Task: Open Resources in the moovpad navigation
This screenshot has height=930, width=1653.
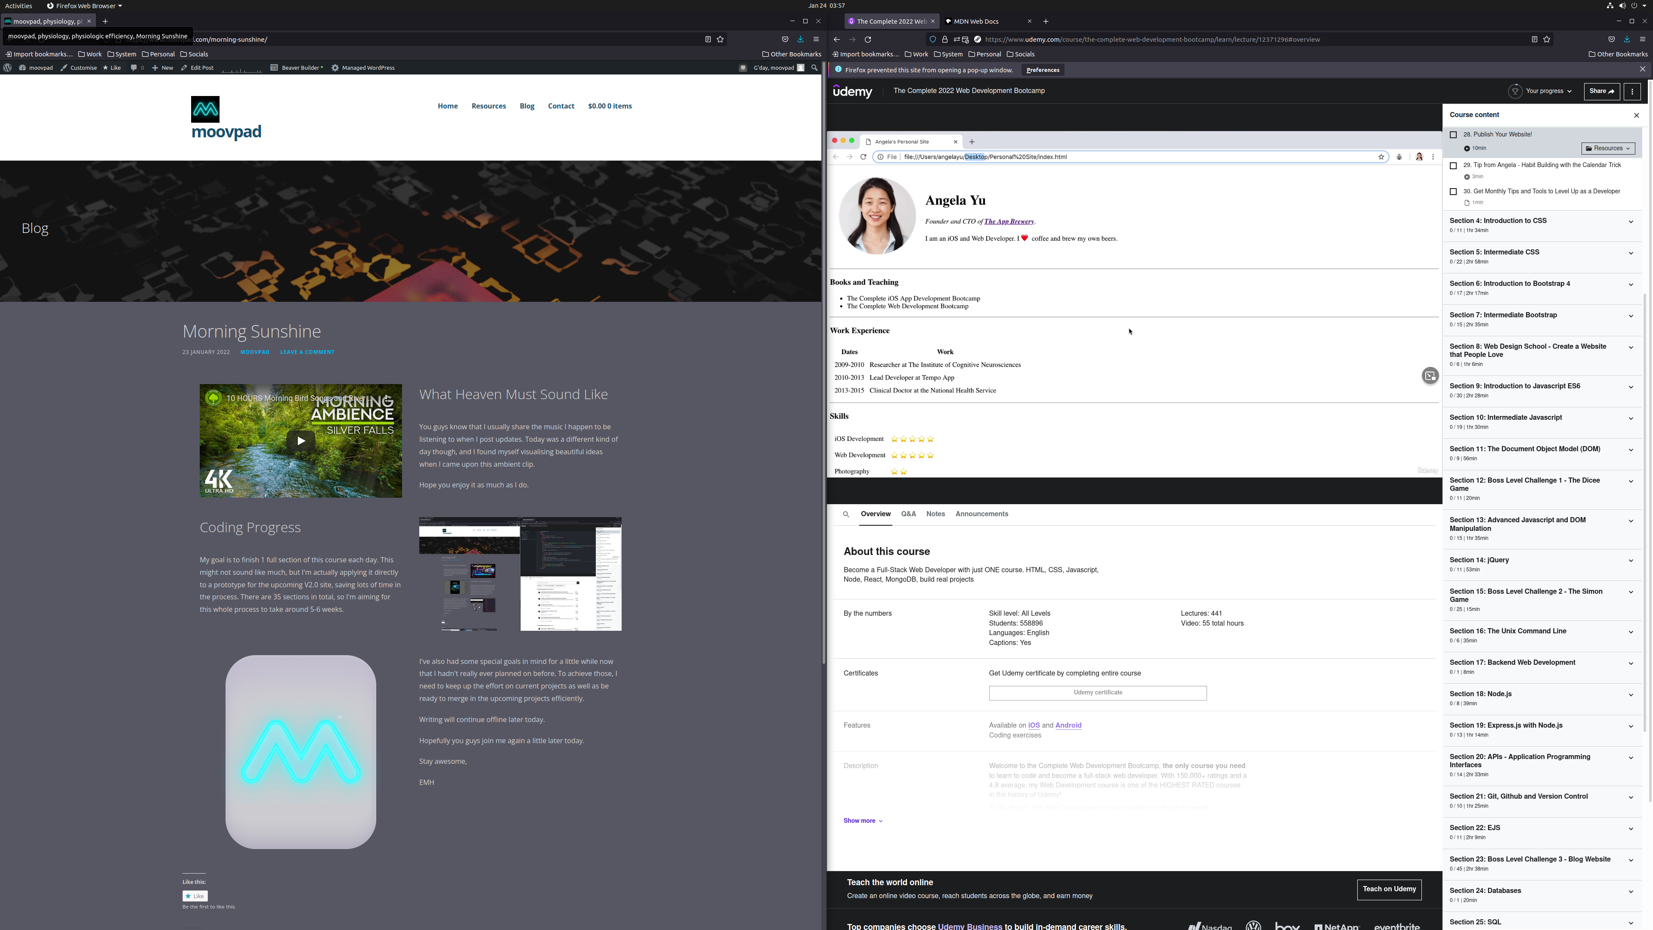Action: coord(488,106)
